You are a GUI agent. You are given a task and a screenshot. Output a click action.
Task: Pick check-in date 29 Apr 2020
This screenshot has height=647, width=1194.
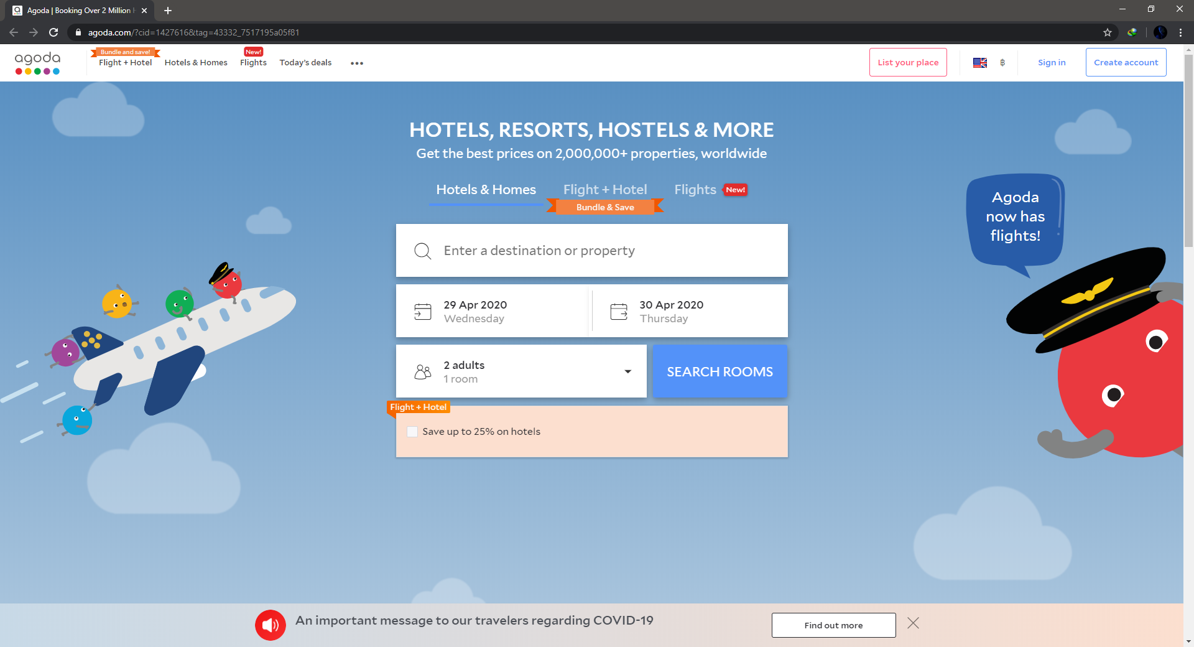(x=491, y=311)
